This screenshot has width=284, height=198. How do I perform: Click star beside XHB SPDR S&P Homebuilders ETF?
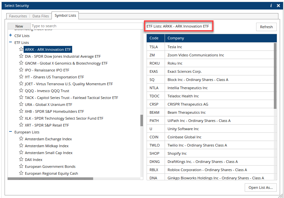pos(21,111)
